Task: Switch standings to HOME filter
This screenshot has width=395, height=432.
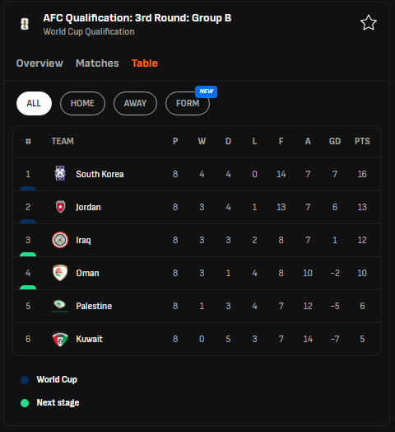Action: point(82,103)
